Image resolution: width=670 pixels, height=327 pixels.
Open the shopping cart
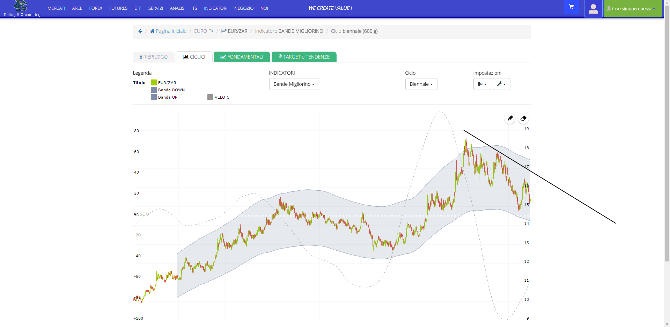571,7
